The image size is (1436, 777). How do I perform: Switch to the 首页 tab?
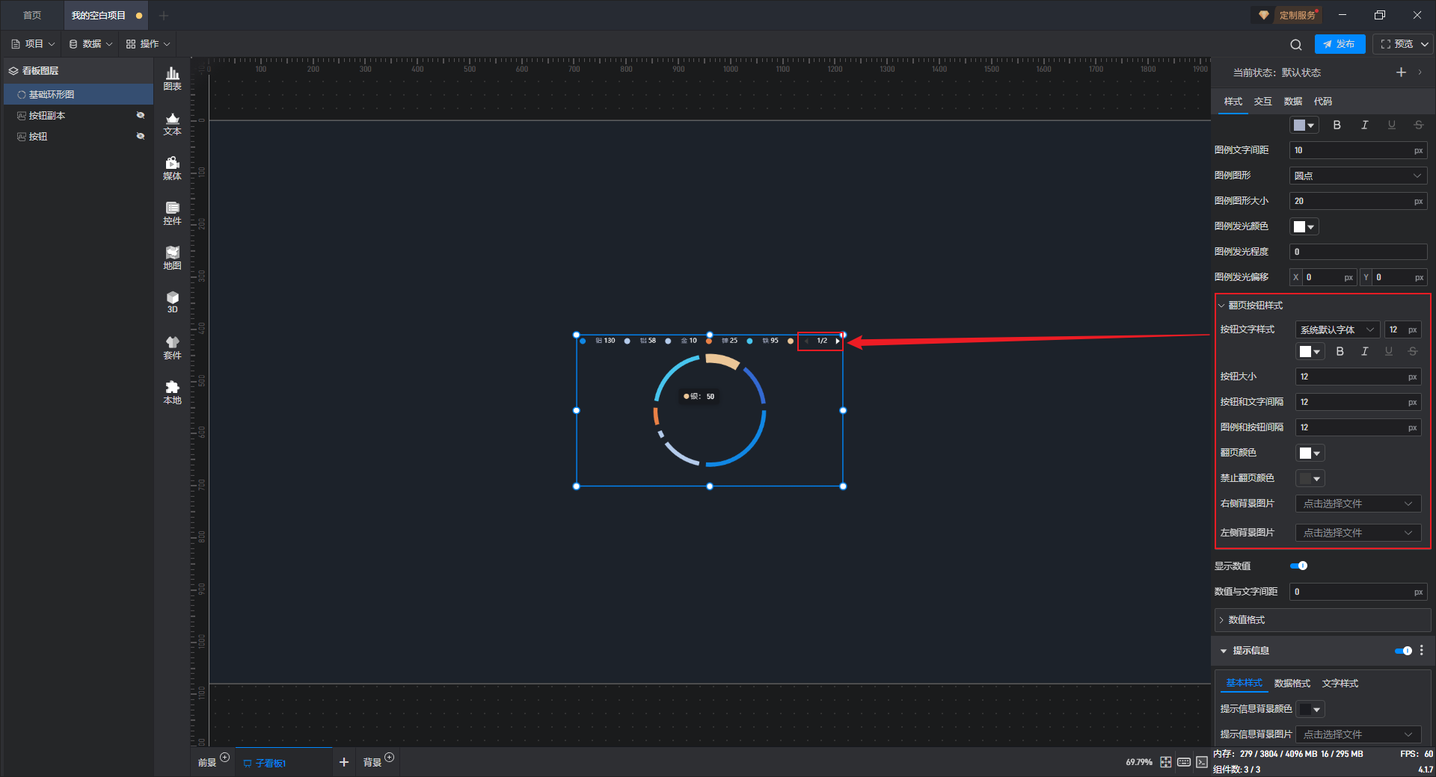[x=32, y=15]
